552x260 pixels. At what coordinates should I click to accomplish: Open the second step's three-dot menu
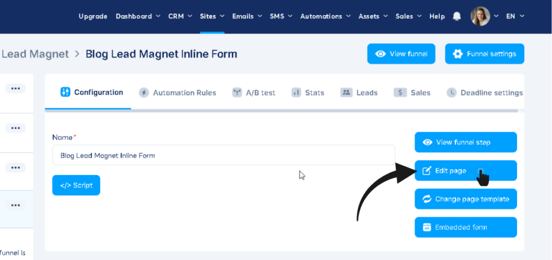coord(16,128)
